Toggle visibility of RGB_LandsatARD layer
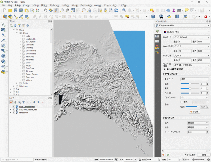211x162 pixels. coord(14,107)
